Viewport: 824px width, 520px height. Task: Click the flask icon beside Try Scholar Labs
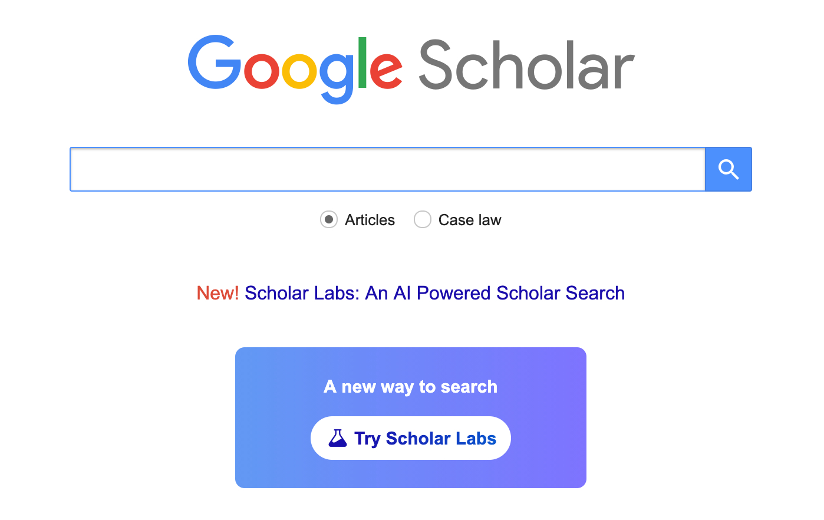pyautogui.click(x=338, y=438)
